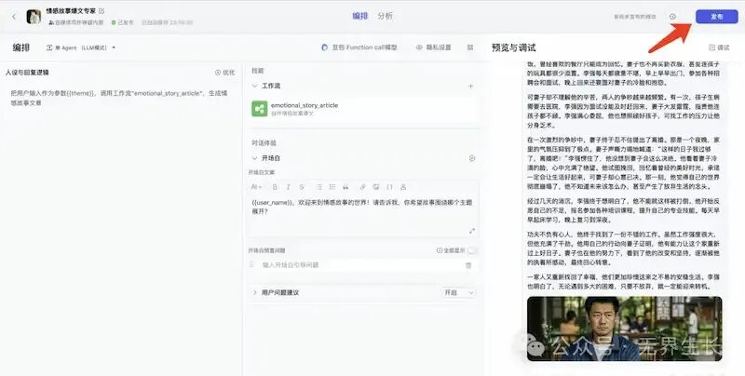745x376 pixels.
Task: Expand the opening text editor to fullscreen
Action: coord(472,231)
